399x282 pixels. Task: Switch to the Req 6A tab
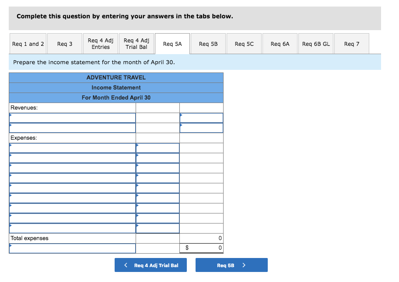click(x=280, y=44)
